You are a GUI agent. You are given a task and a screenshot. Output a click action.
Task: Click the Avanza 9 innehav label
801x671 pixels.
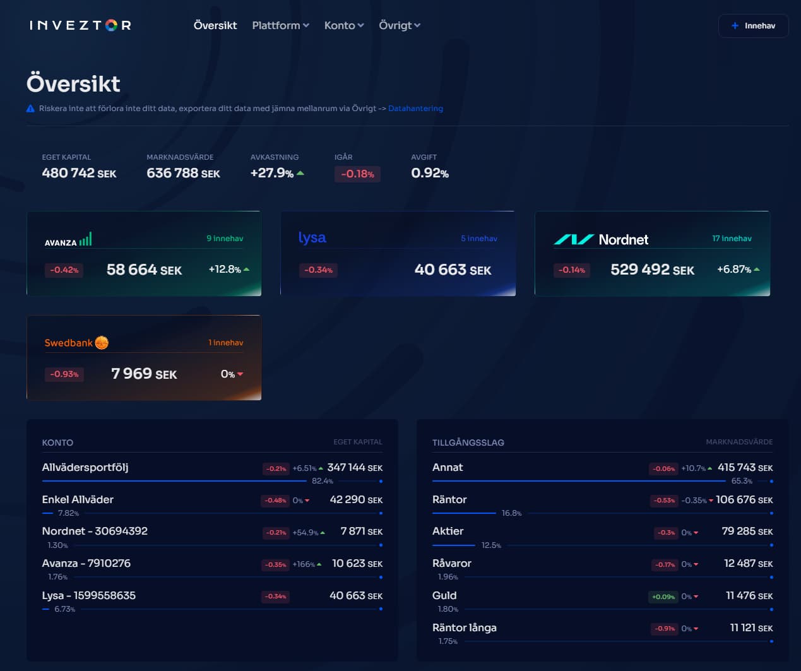pos(225,239)
